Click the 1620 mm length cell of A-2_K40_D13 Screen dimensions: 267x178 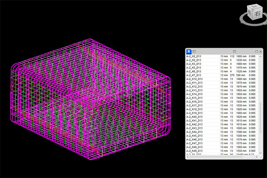(x=241, y=117)
